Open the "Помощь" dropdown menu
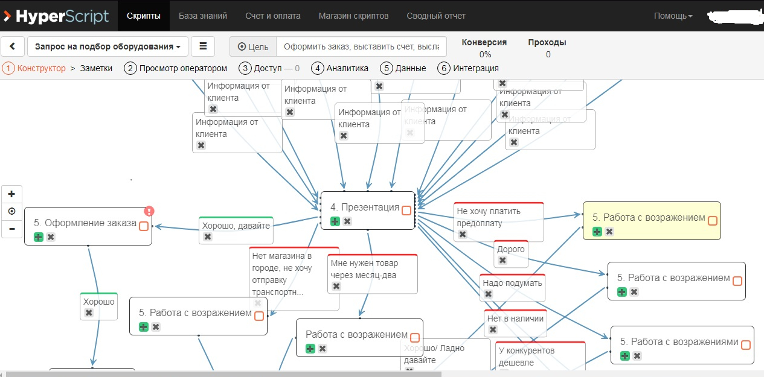 (x=672, y=16)
